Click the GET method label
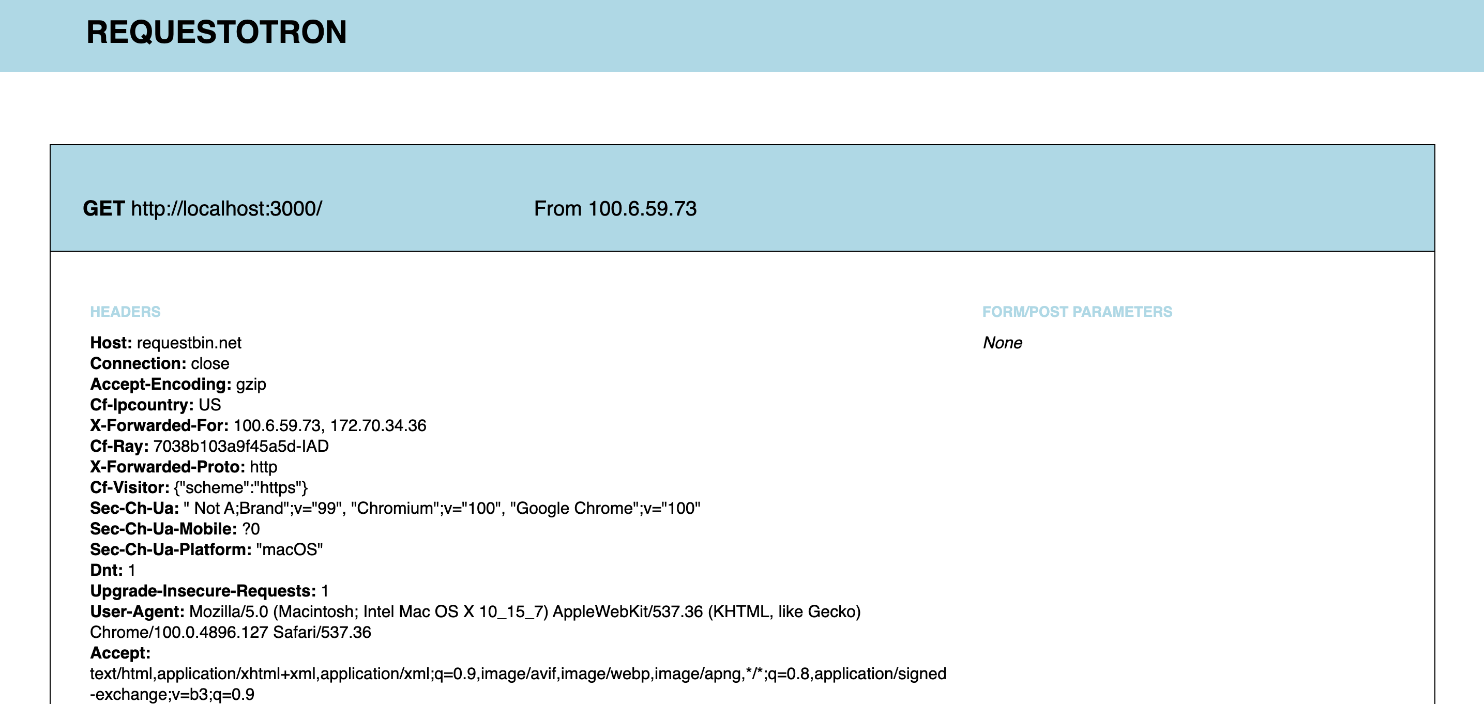The height and width of the screenshot is (704, 1484). pos(103,208)
